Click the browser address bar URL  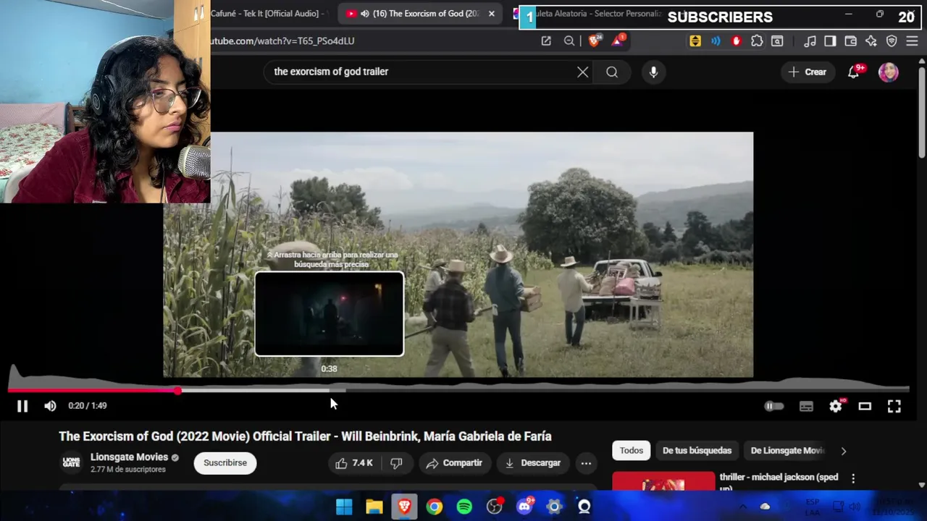pos(282,41)
